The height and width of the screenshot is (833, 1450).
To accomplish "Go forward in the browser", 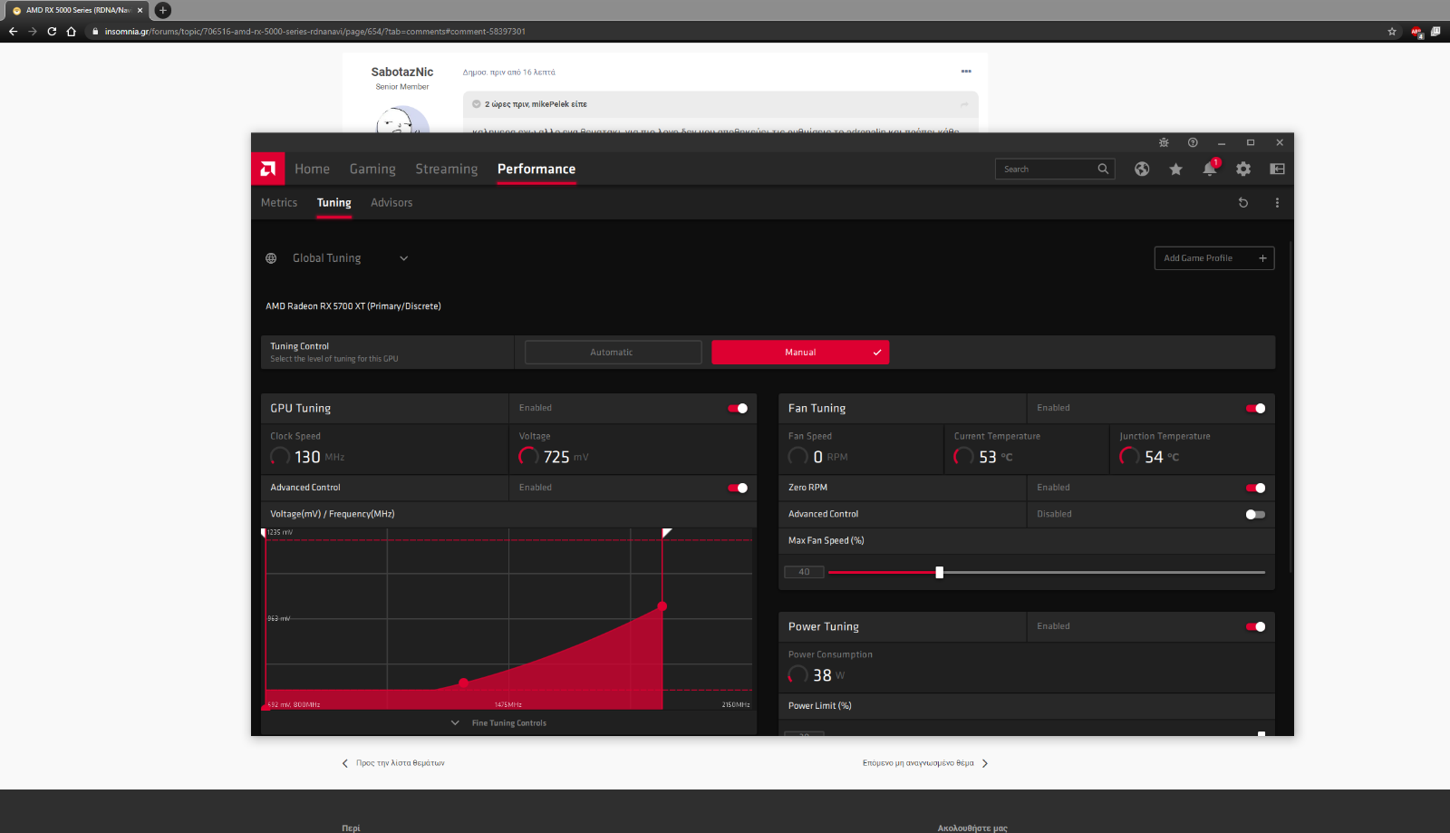I will coord(33,32).
